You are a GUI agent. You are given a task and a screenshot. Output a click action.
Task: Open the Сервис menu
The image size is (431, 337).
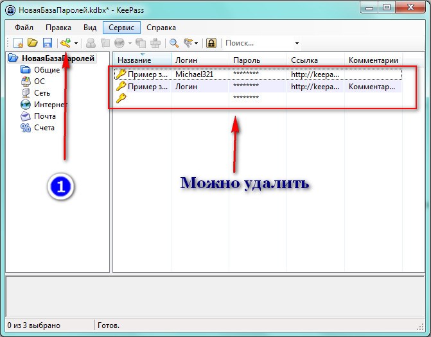pos(121,28)
